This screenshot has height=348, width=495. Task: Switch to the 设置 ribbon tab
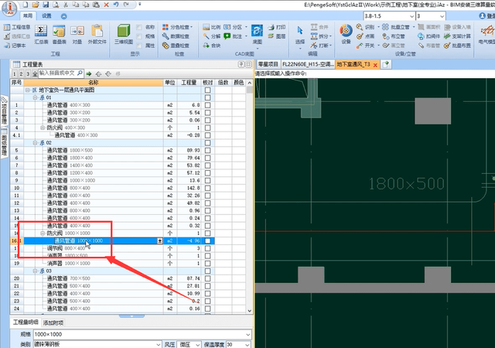click(46, 15)
